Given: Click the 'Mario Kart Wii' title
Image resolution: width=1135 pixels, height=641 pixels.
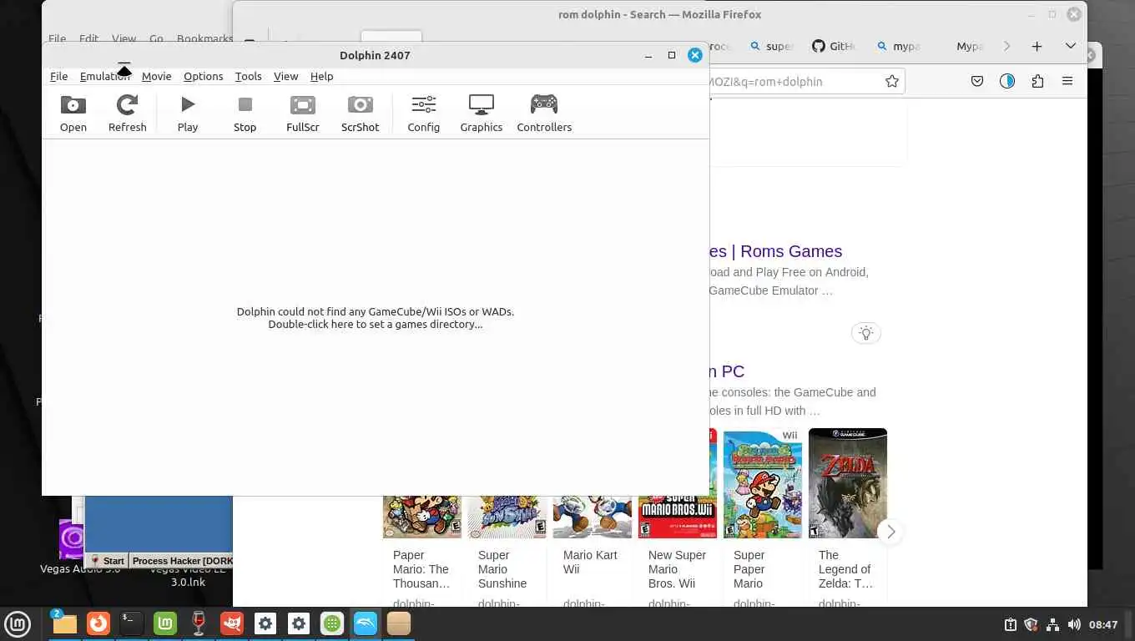Looking at the screenshot, I should click(590, 562).
